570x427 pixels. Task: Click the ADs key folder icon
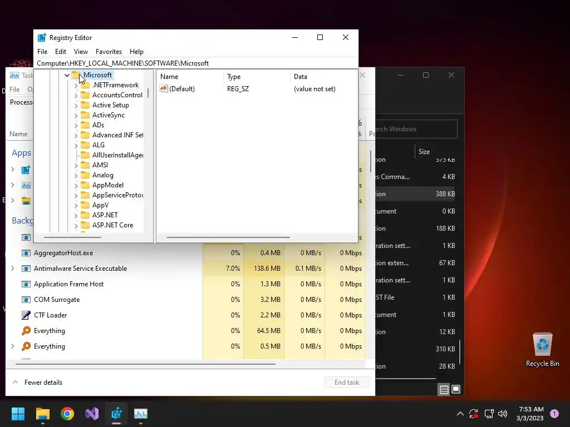85,125
